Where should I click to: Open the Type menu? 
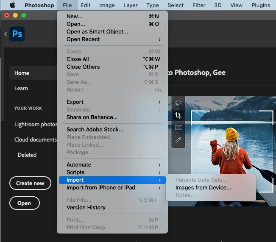[x=153, y=5]
